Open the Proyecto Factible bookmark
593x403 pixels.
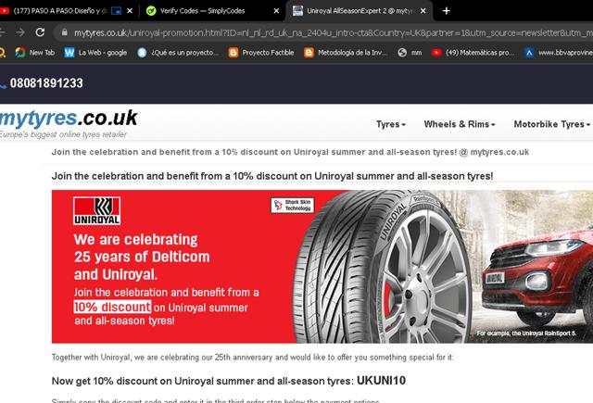click(261, 53)
